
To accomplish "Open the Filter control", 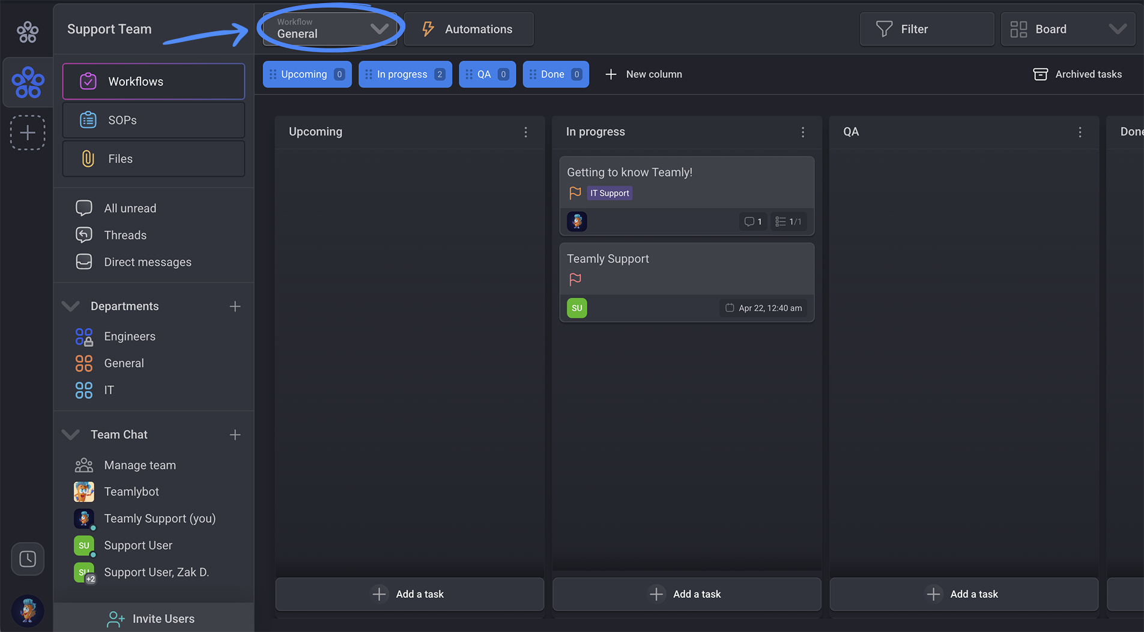I will (927, 29).
